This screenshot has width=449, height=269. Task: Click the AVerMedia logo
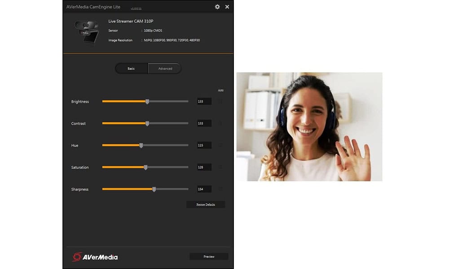point(95,257)
